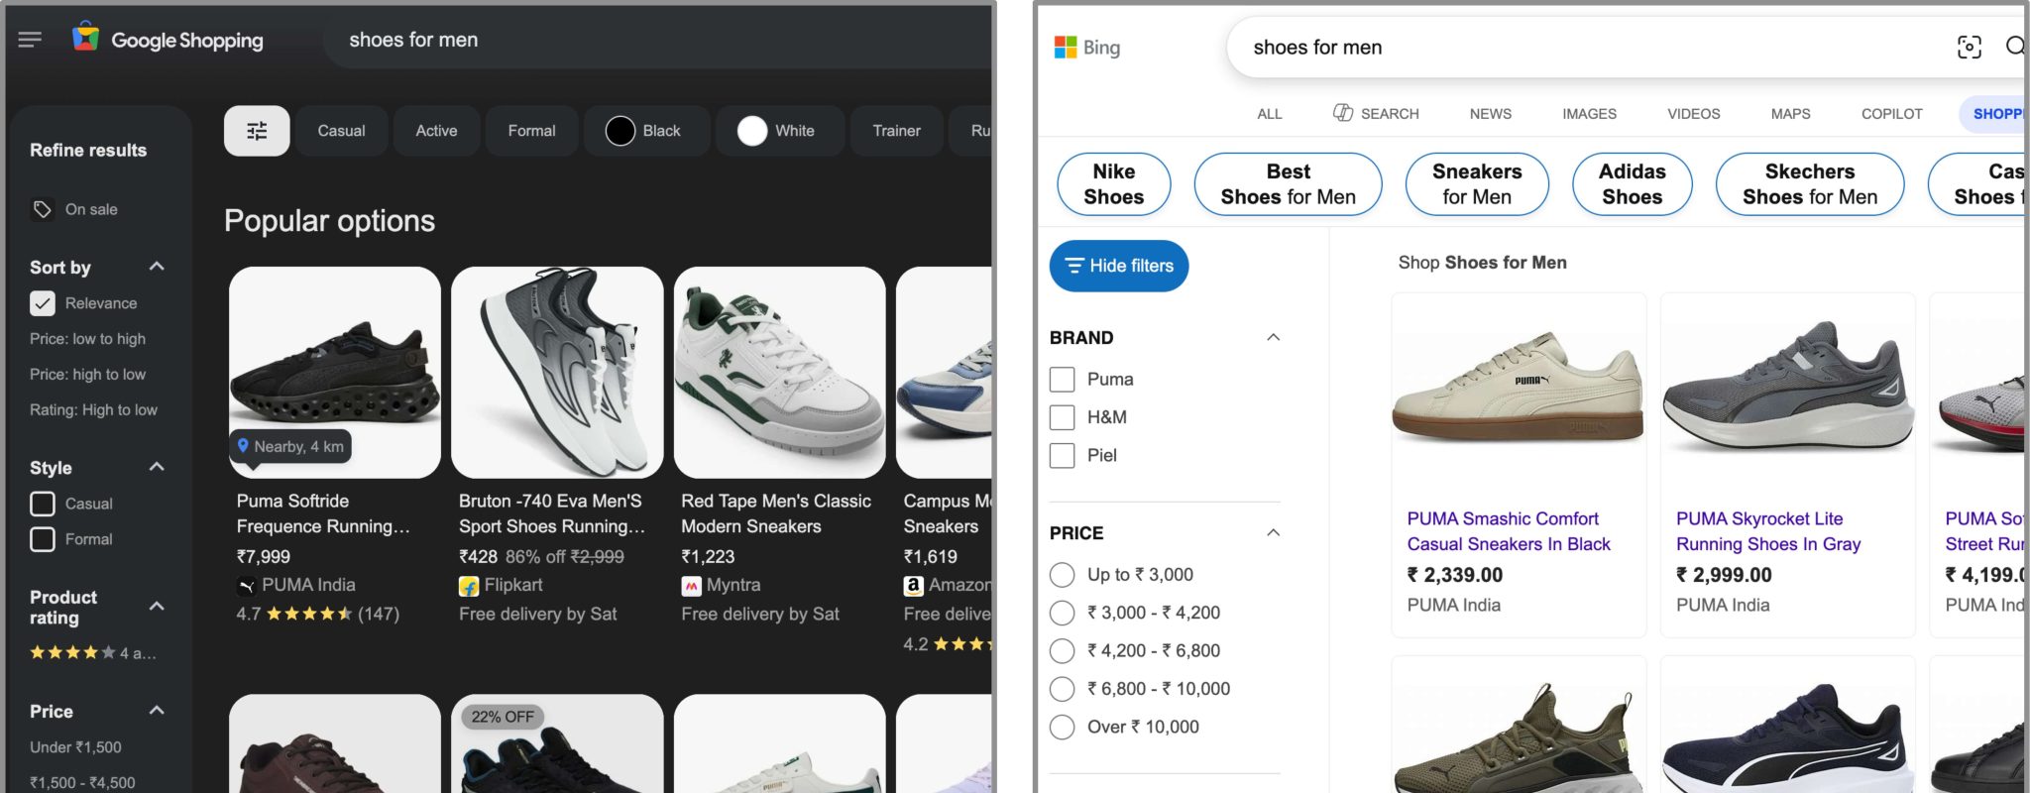The width and height of the screenshot is (2030, 793).
Task: Collapse the Bing BRAND filter section
Action: [1273, 338]
